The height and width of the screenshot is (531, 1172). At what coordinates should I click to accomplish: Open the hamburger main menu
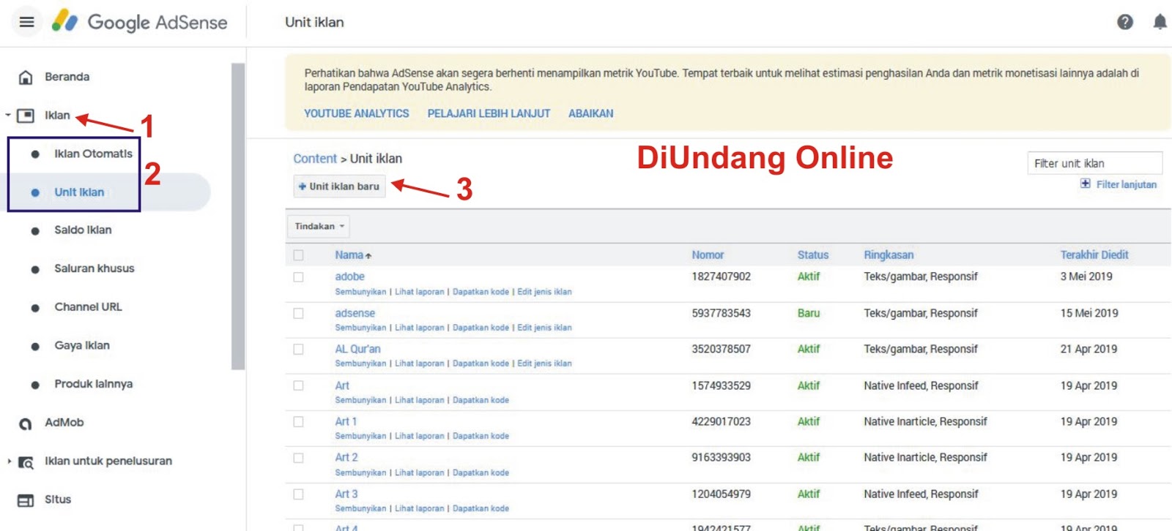click(26, 22)
